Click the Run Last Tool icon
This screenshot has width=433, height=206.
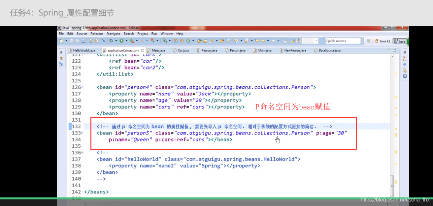[x=132, y=41]
